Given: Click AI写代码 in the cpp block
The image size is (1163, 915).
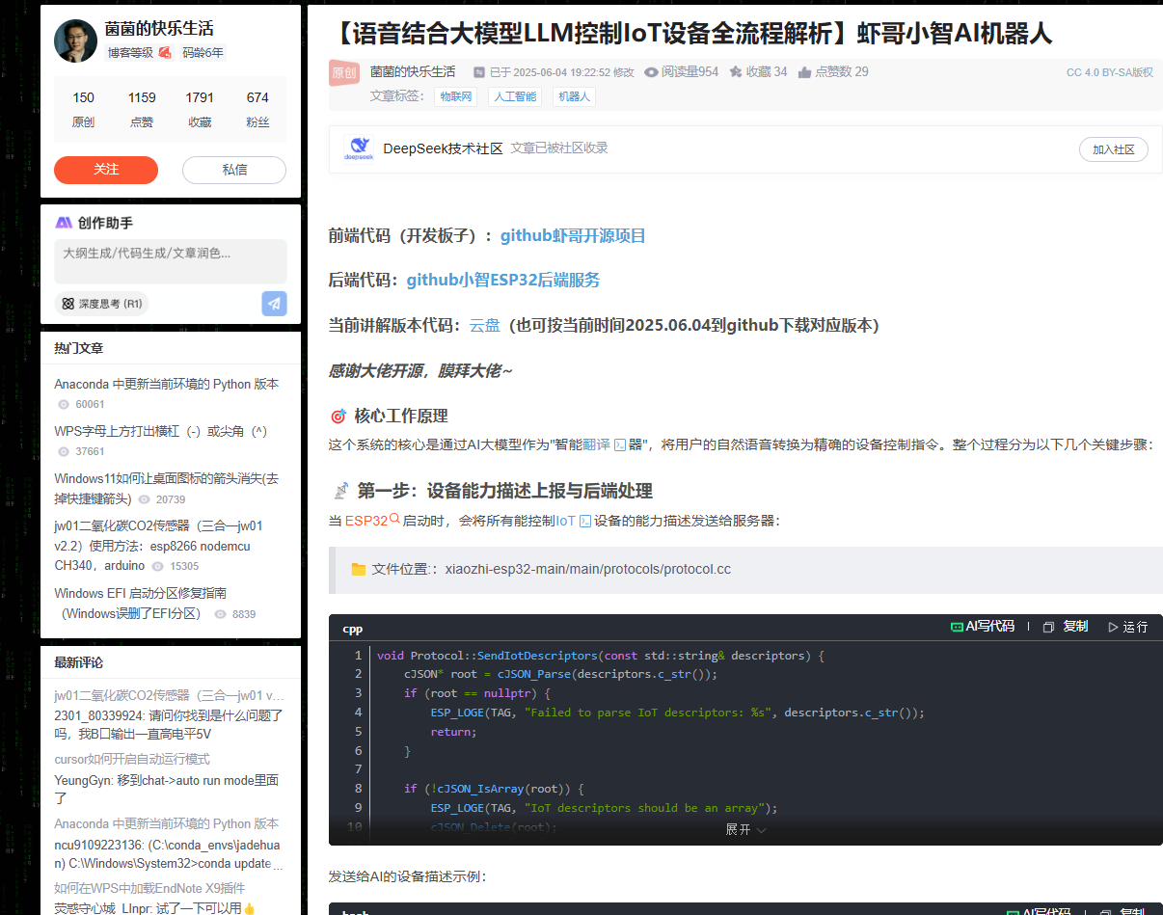Looking at the screenshot, I should (x=983, y=627).
